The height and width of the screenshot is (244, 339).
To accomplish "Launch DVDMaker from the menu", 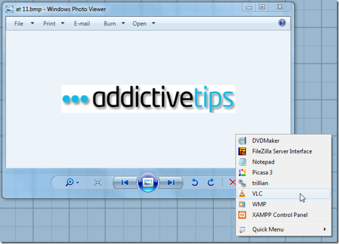I will [283, 141].
